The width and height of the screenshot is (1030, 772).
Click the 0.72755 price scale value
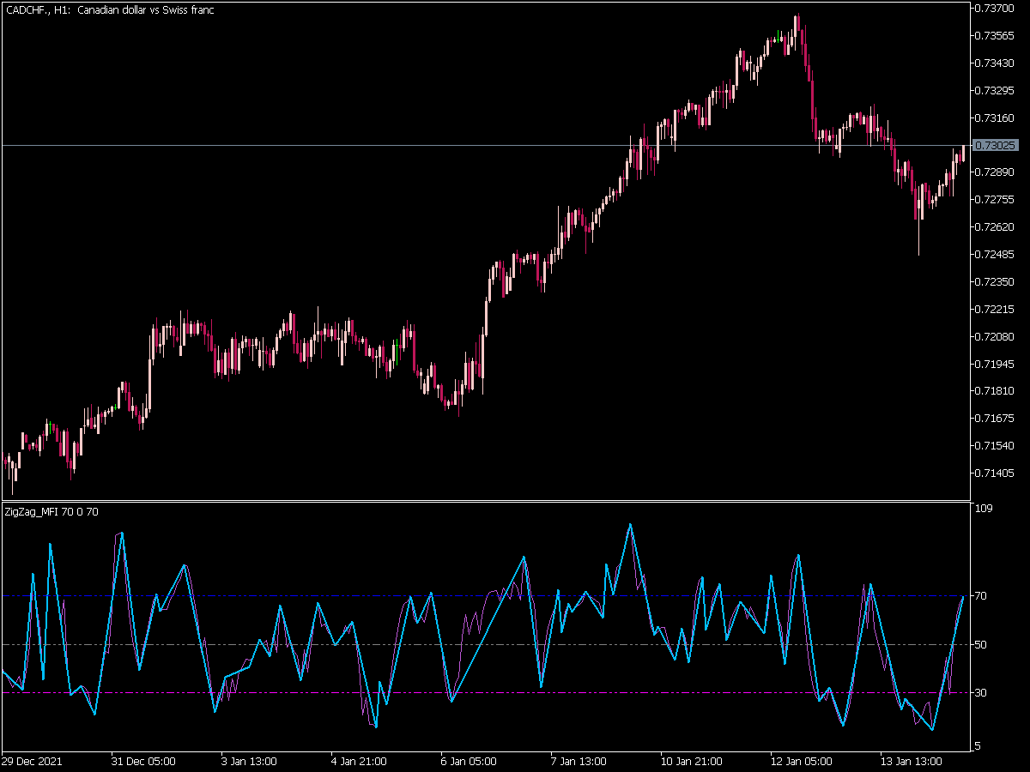pos(994,200)
